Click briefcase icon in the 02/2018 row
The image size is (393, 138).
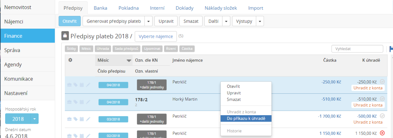pos(69,136)
